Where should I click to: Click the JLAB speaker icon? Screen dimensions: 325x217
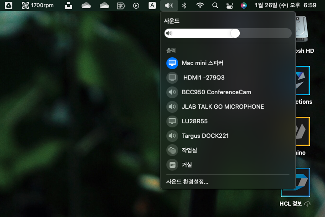pos(172,106)
